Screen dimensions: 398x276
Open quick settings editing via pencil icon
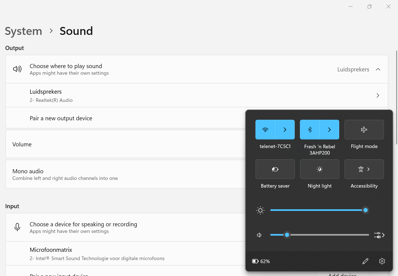point(365,261)
